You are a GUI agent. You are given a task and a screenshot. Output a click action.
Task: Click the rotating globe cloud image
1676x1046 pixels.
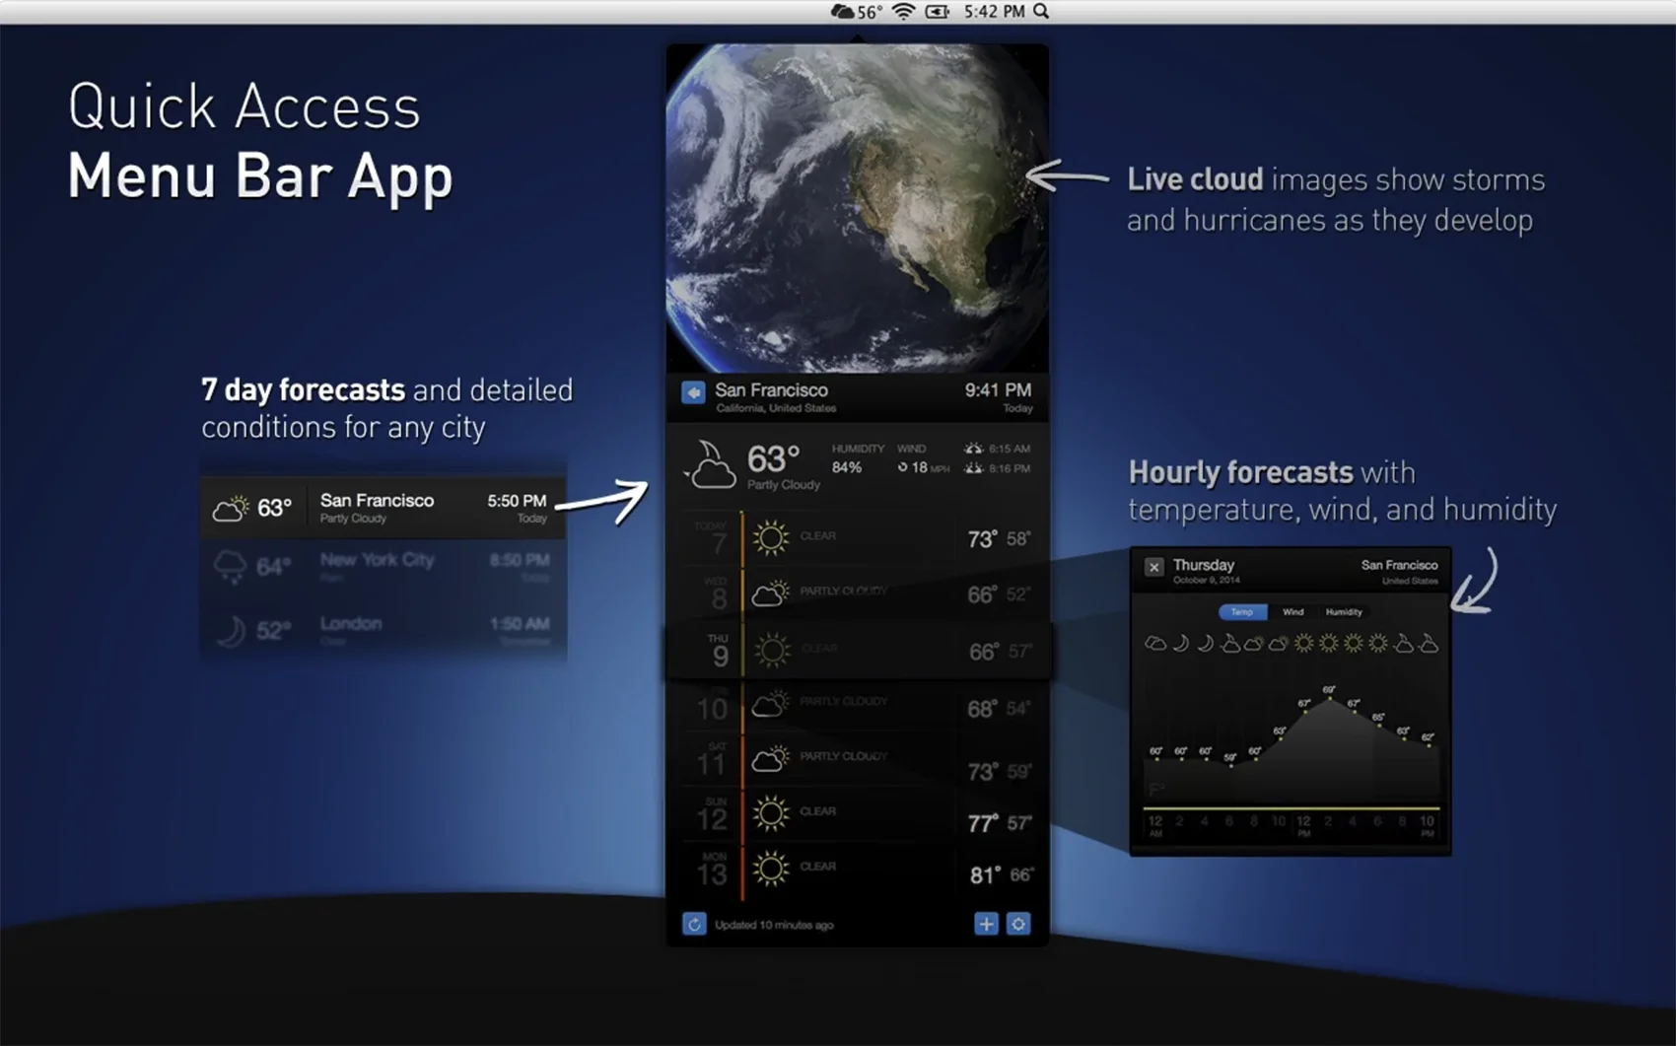tap(857, 208)
